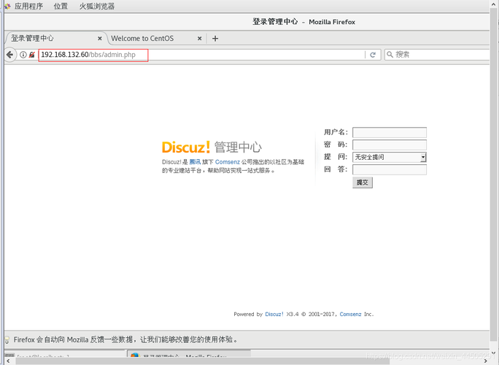This screenshot has width=499, height=365.
Task: Click the magnifier icon in search box
Action: pos(390,55)
